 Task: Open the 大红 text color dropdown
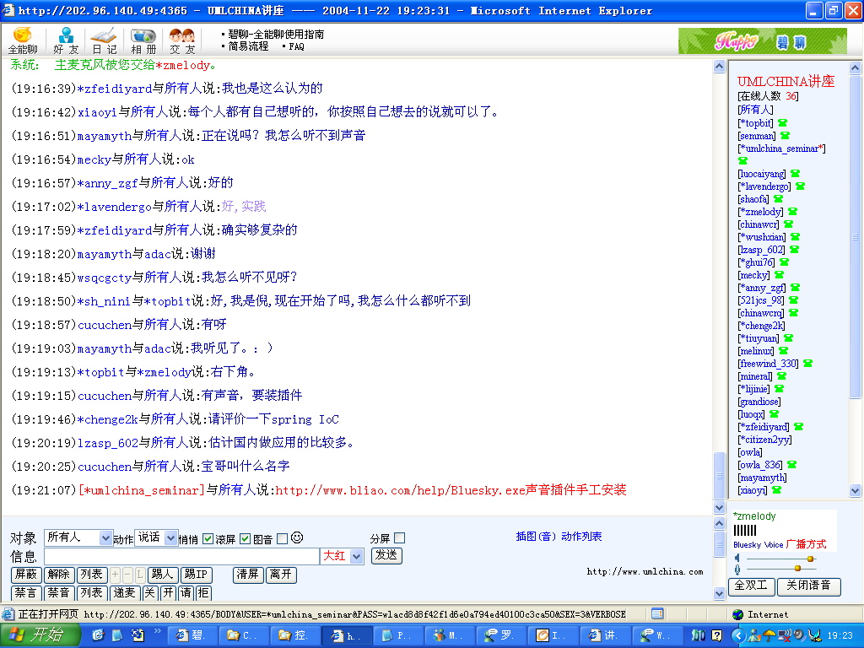pyautogui.click(x=343, y=556)
